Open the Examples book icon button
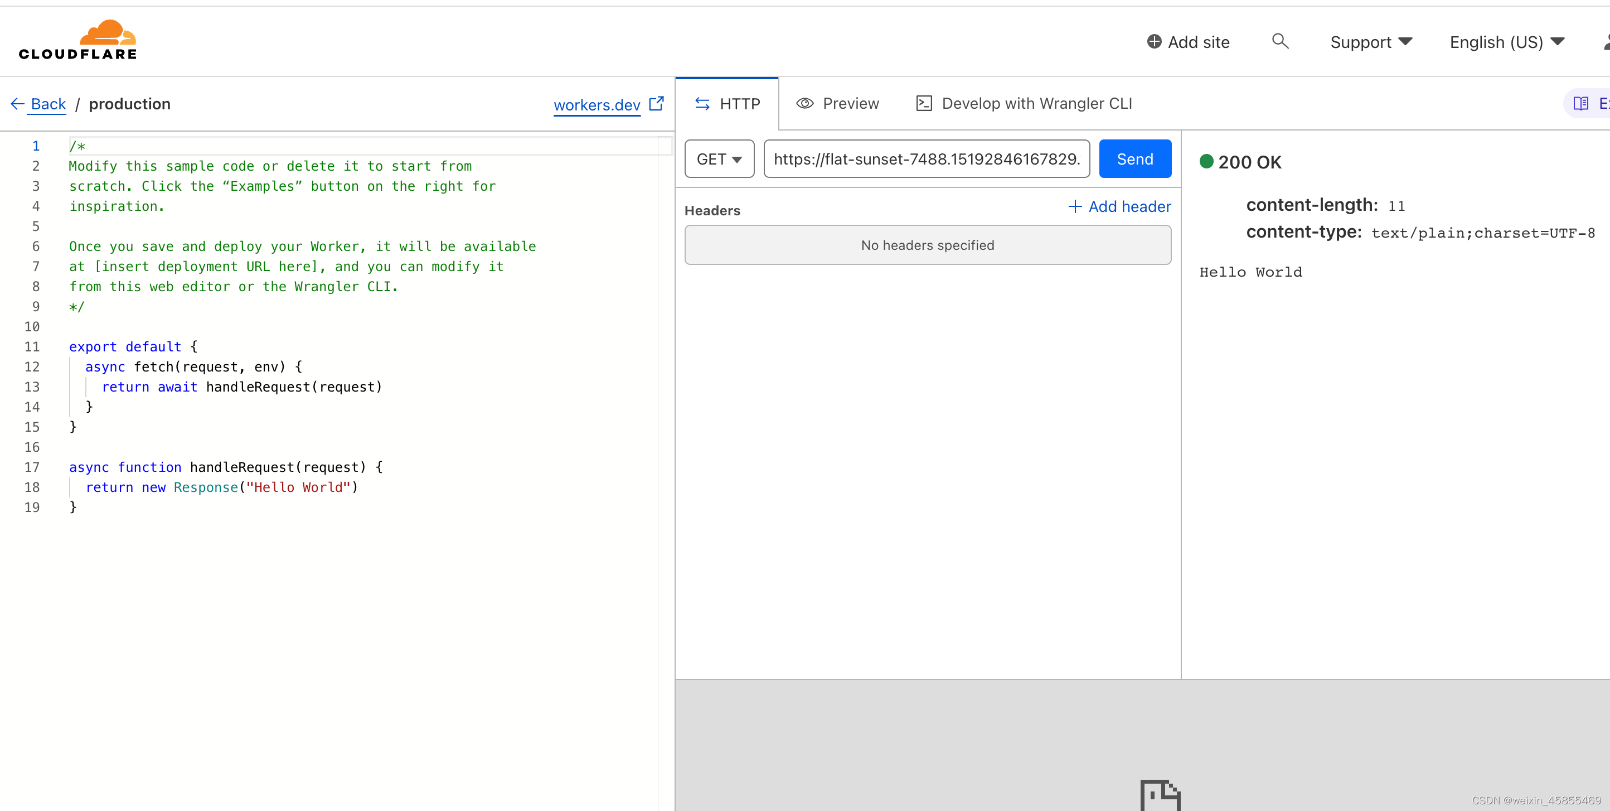This screenshot has height=811, width=1610. 1580,104
